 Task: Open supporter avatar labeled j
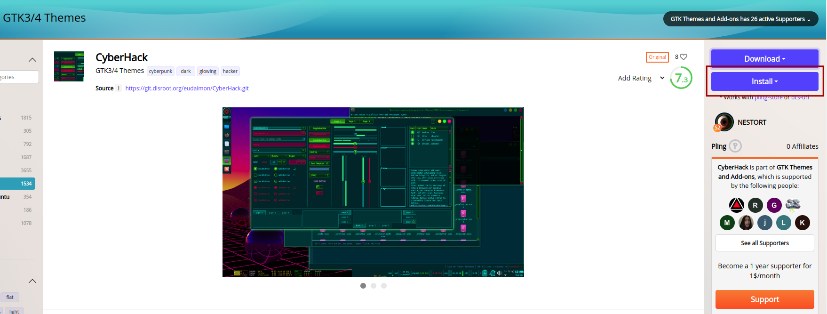click(765, 223)
